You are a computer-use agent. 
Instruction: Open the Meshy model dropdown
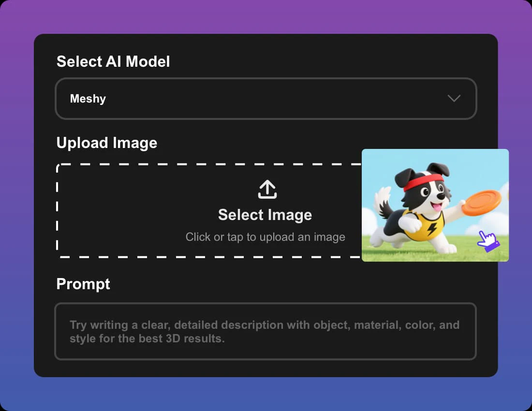click(266, 99)
